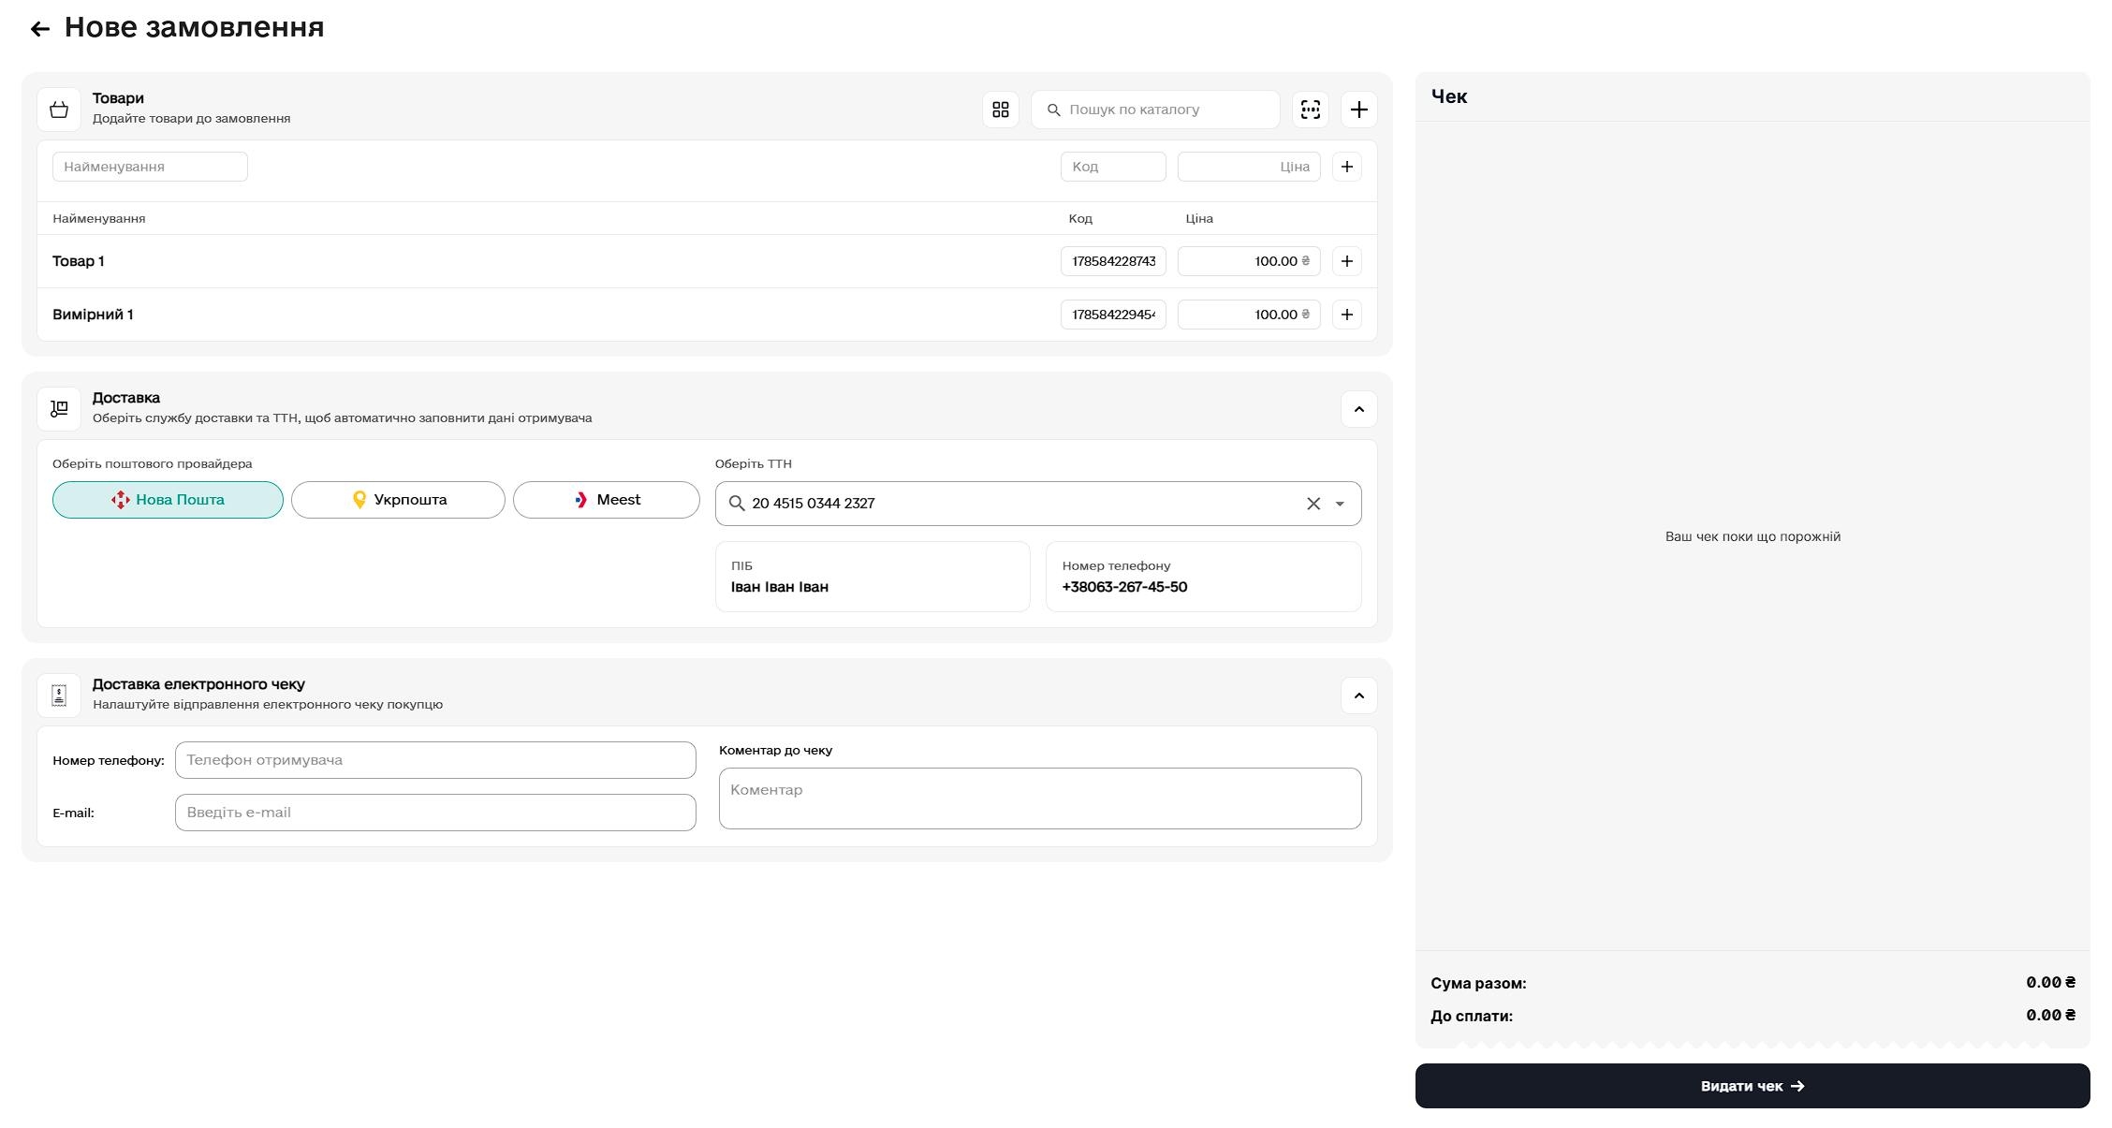Add Товар 1 to the receipt
Screen dimensions: 2112x1128
click(1347, 261)
